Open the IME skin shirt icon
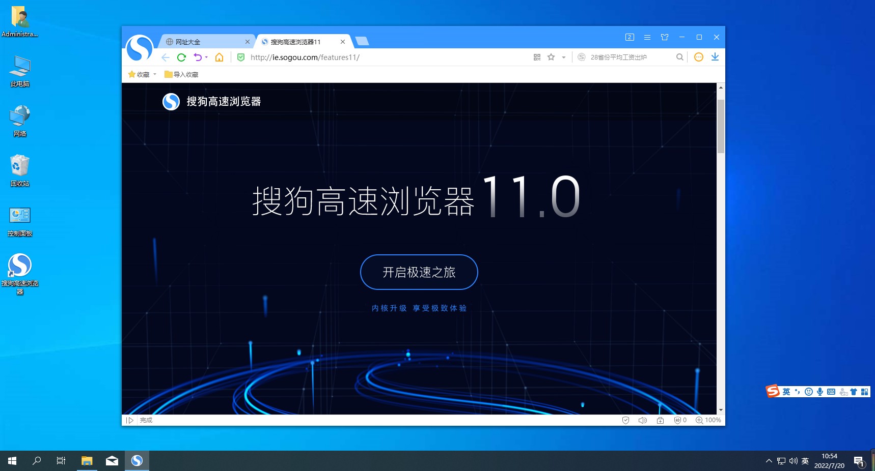This screenshot has height=471, width=875. tap(854, 392)
